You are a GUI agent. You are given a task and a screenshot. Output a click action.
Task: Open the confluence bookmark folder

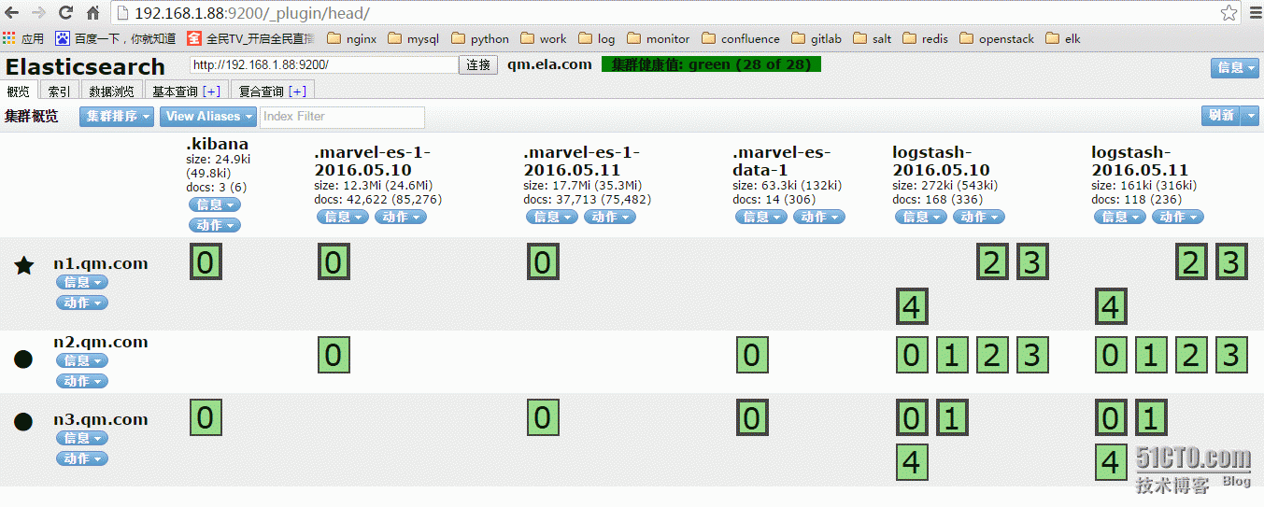[741, 39]
